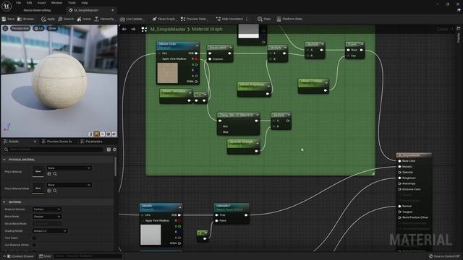Open Material Domain dropdown
The image size is (463, 260).
(x=46, y=209)
